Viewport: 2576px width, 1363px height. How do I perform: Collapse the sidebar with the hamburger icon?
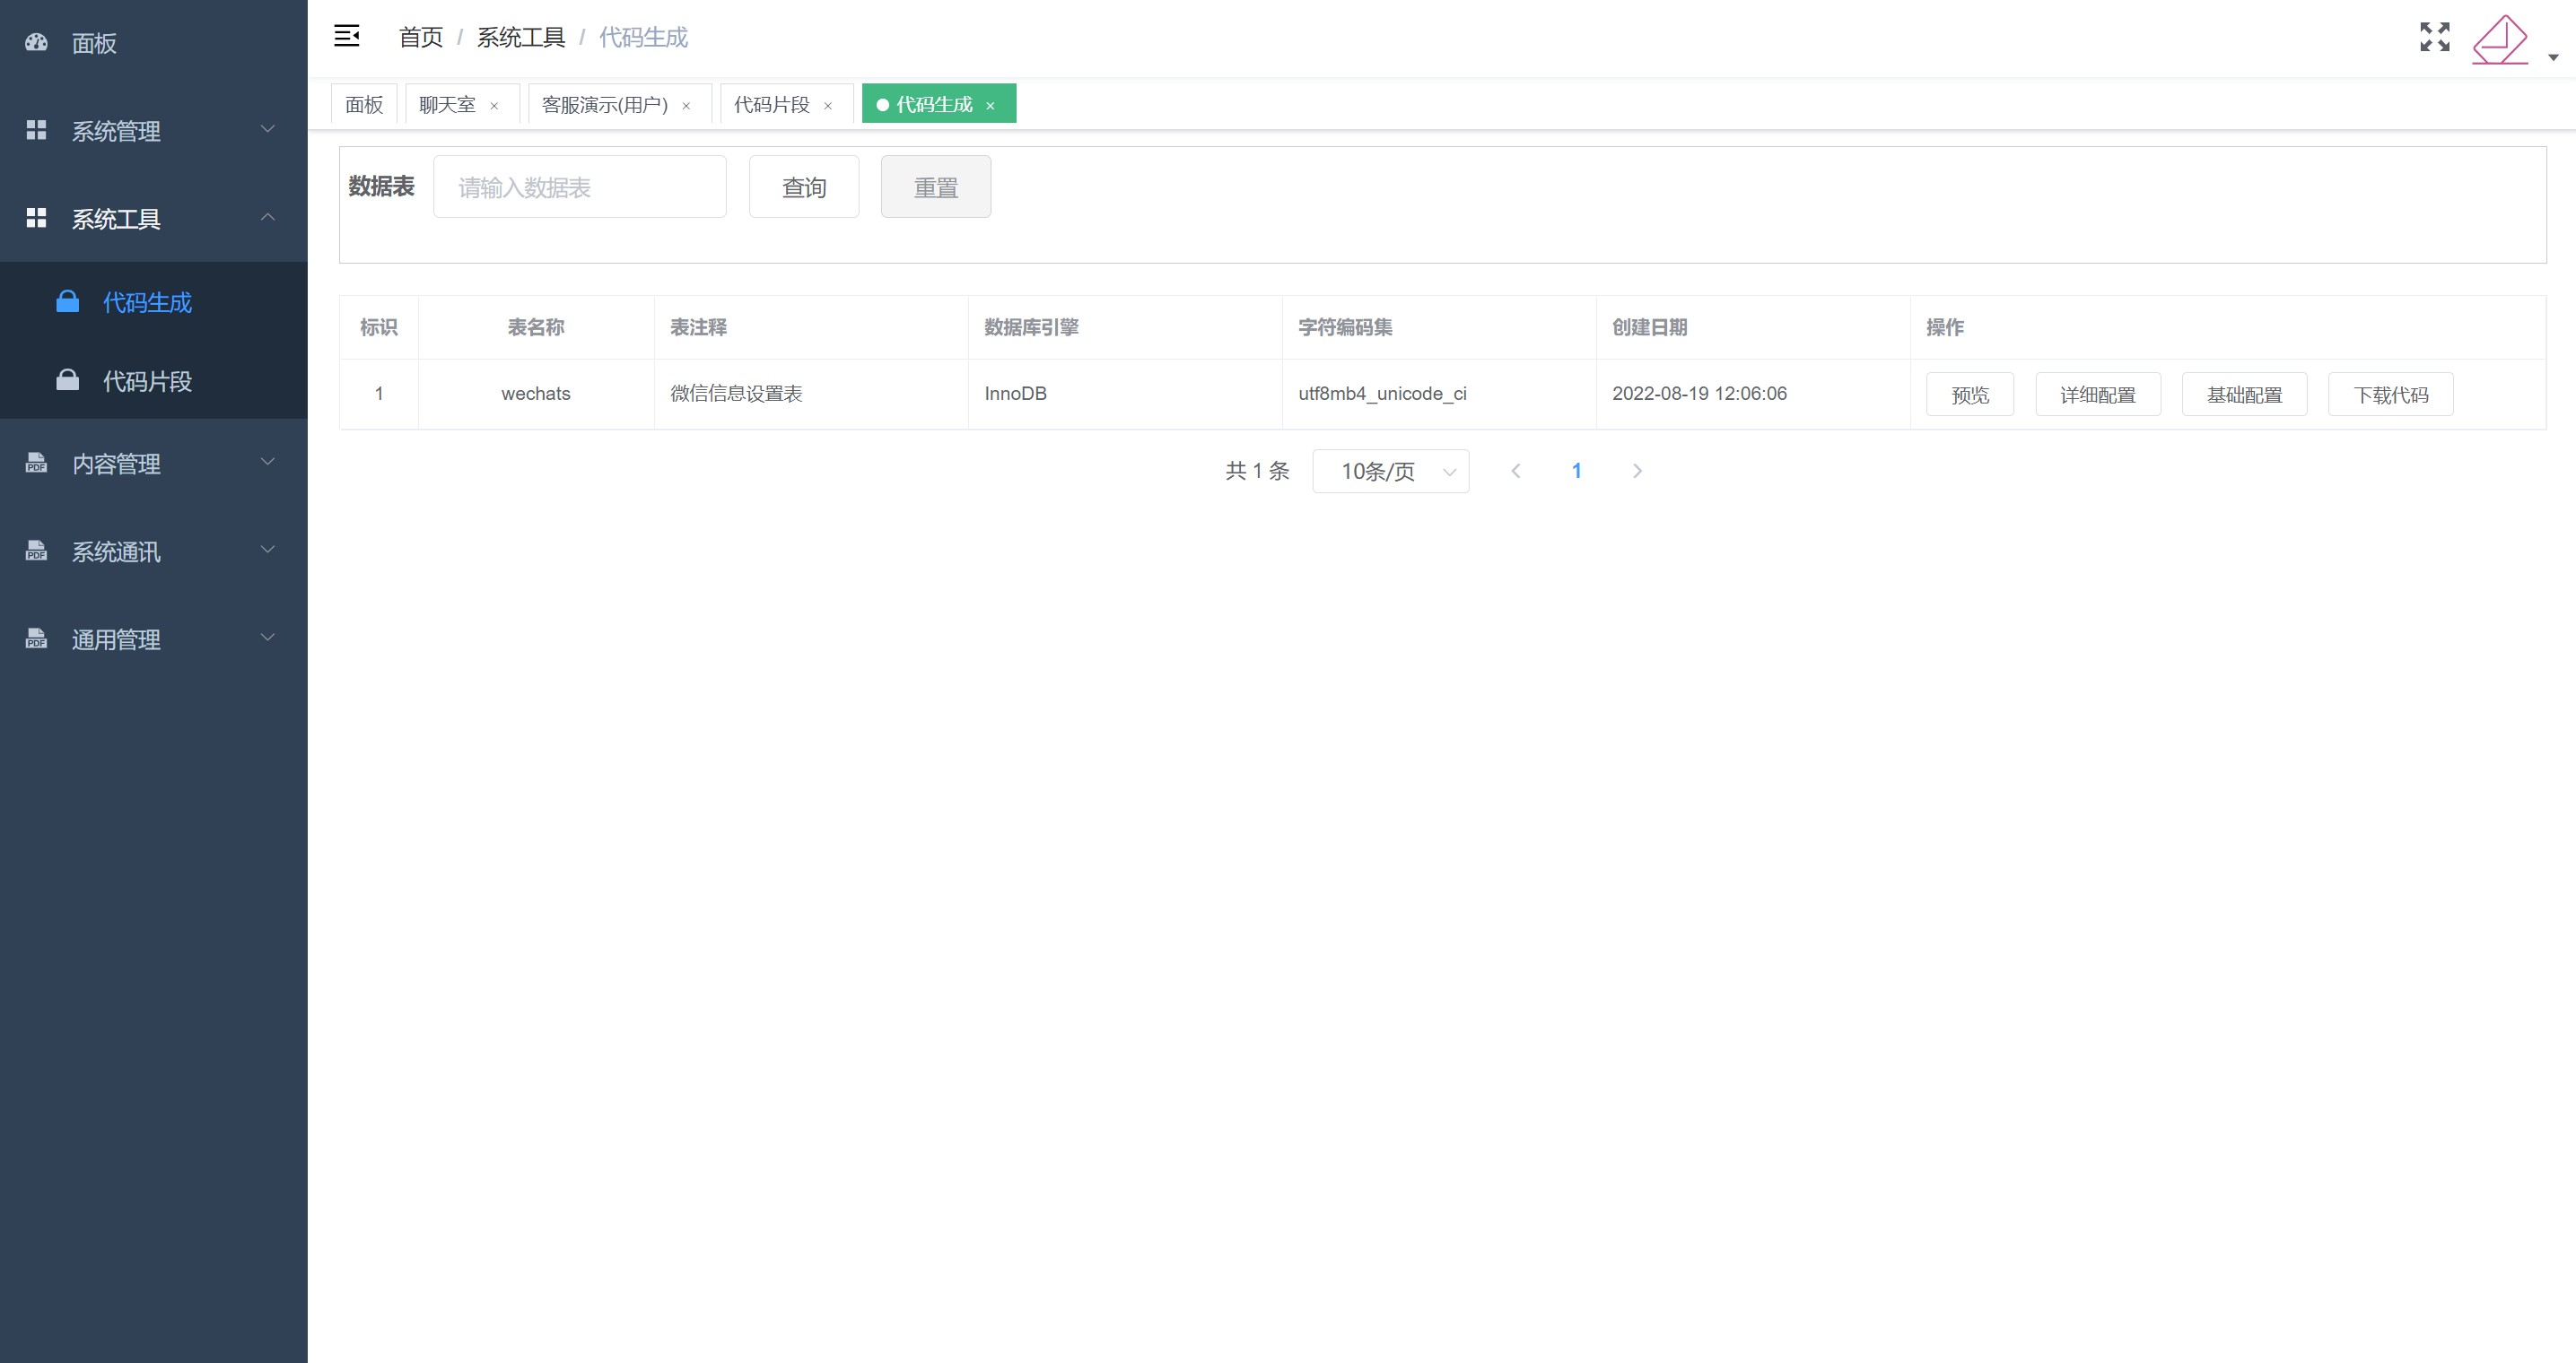(346, 36)
